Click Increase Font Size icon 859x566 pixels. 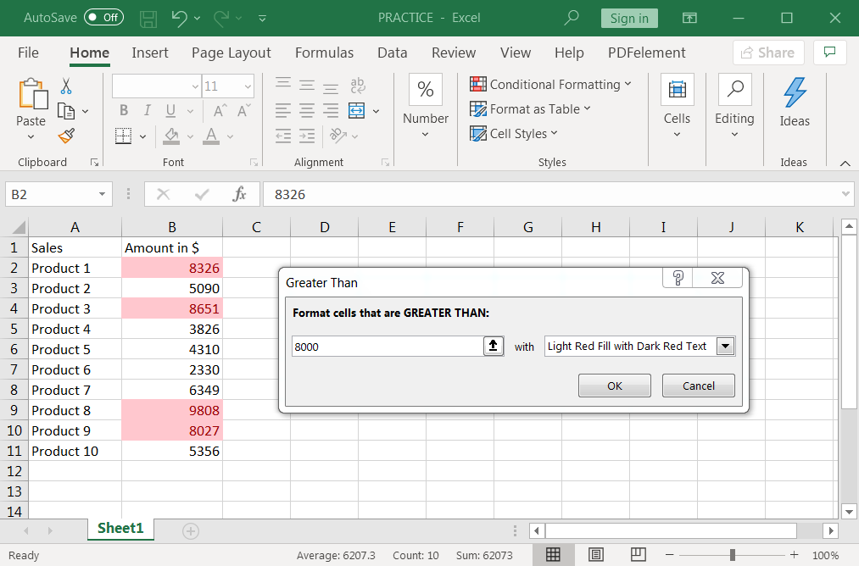click(x=219, y=110)
